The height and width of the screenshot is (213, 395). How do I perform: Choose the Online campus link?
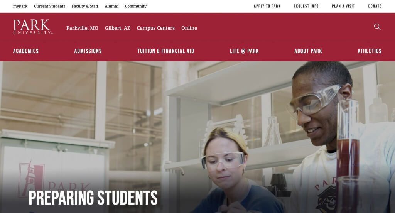click(x=189, y=28)
